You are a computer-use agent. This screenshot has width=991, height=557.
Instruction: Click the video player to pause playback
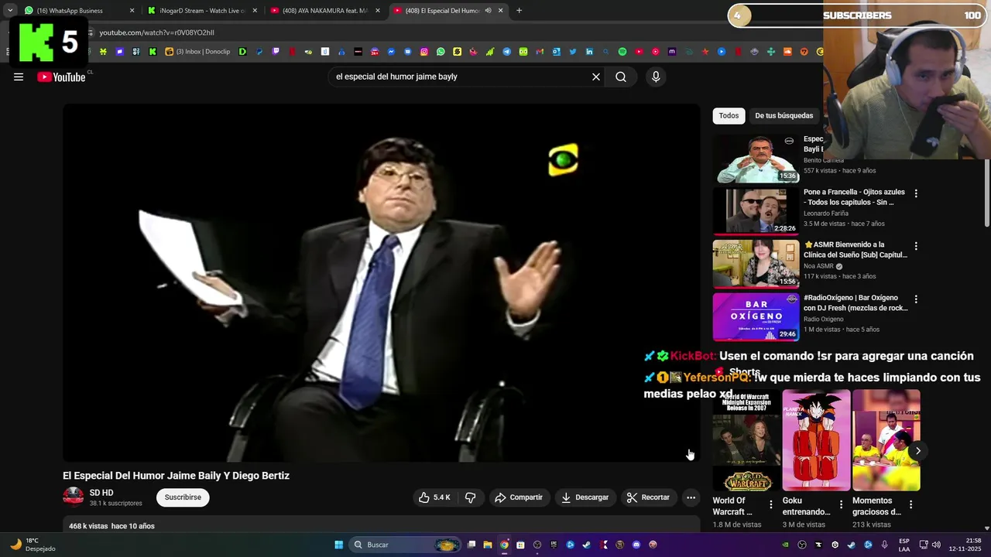(x=381, y=282)
